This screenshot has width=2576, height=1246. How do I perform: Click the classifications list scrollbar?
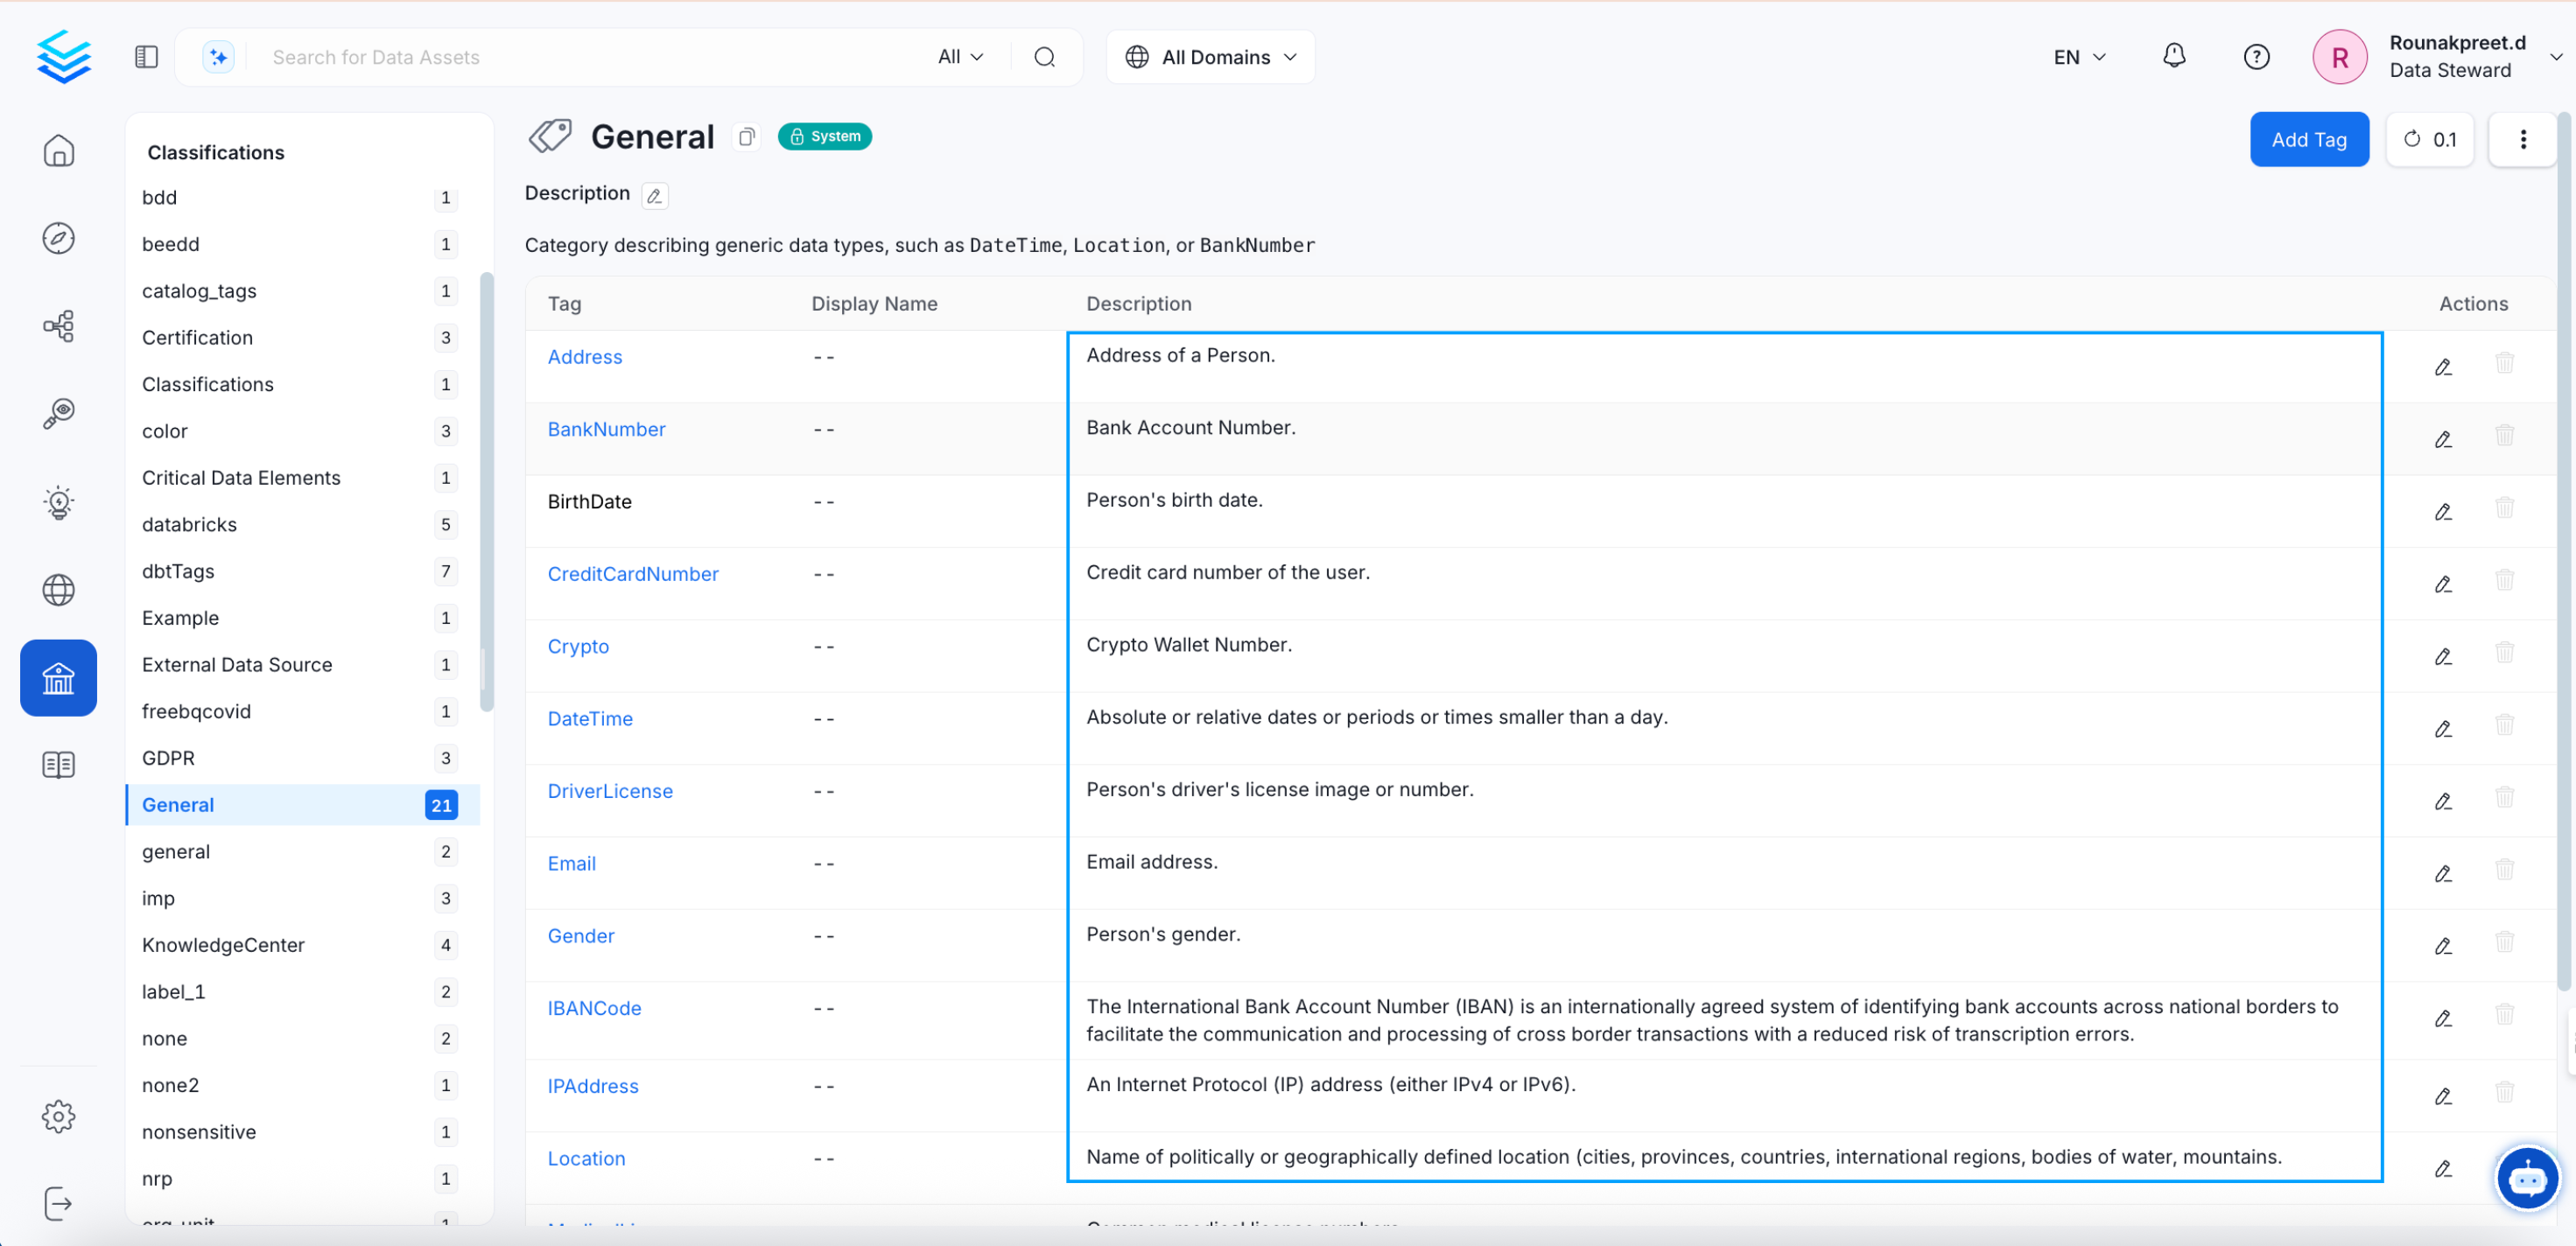[x=487, y=490]
